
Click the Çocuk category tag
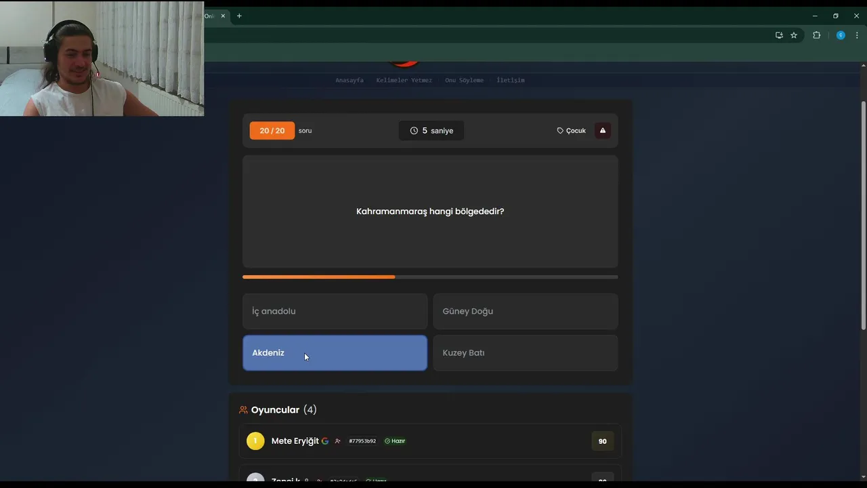tap(571, 131)
